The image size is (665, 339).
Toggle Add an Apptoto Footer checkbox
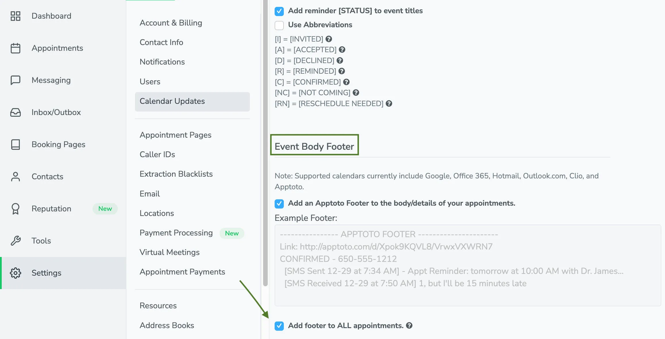tap(279, 204)
